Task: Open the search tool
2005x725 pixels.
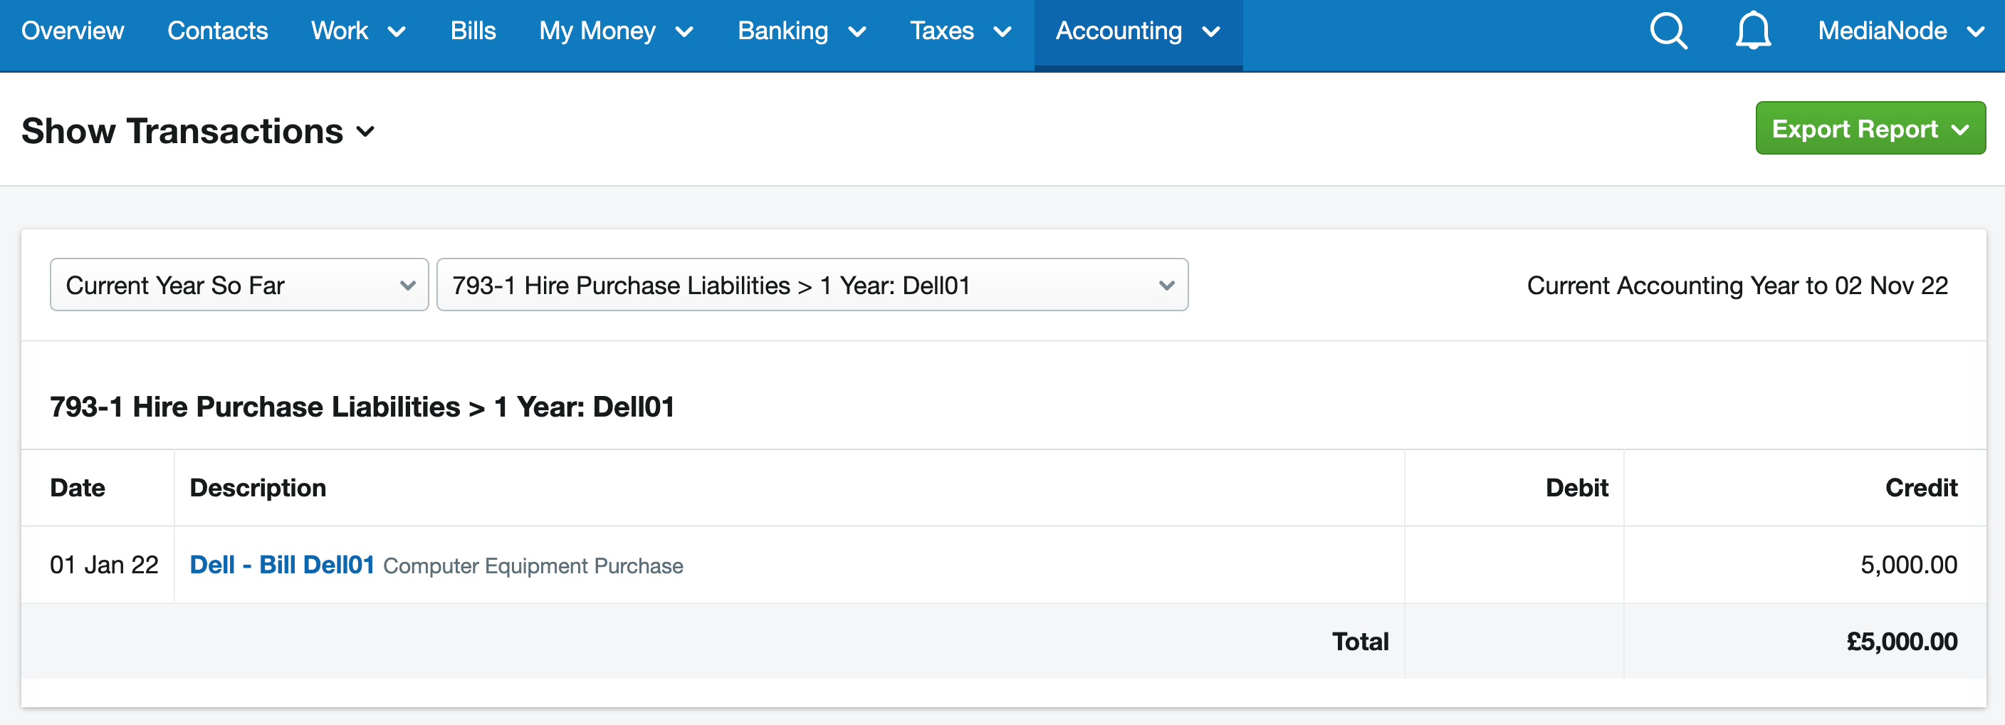Action: 1668,31
